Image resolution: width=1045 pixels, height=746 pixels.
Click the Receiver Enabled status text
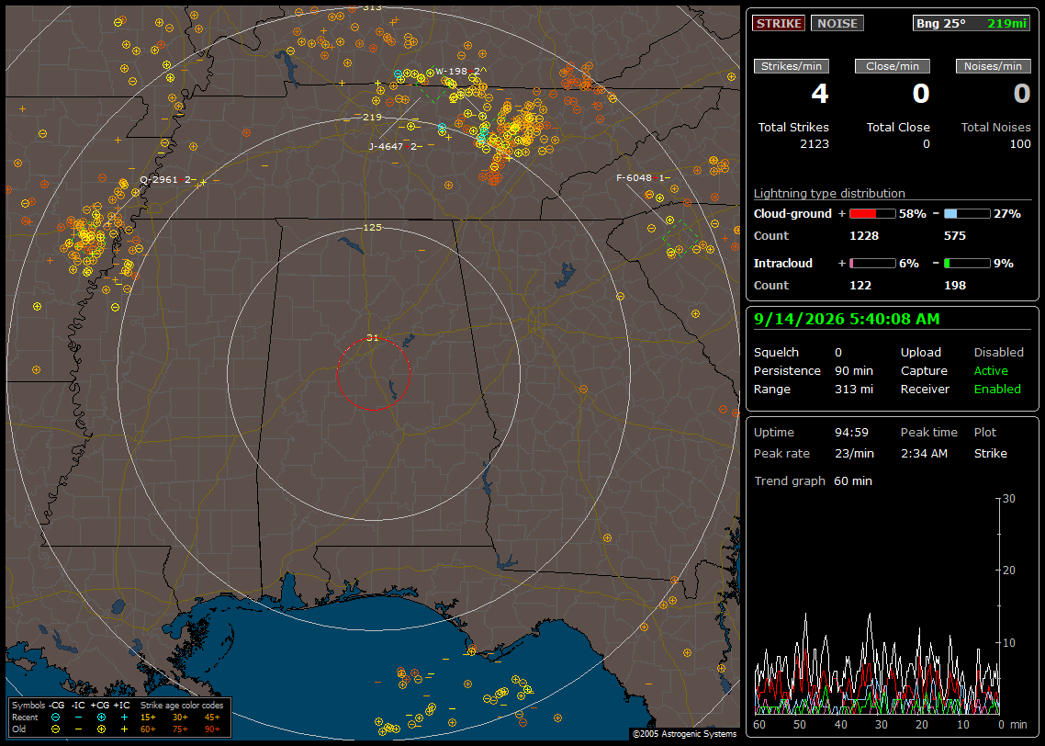point(997,390)
